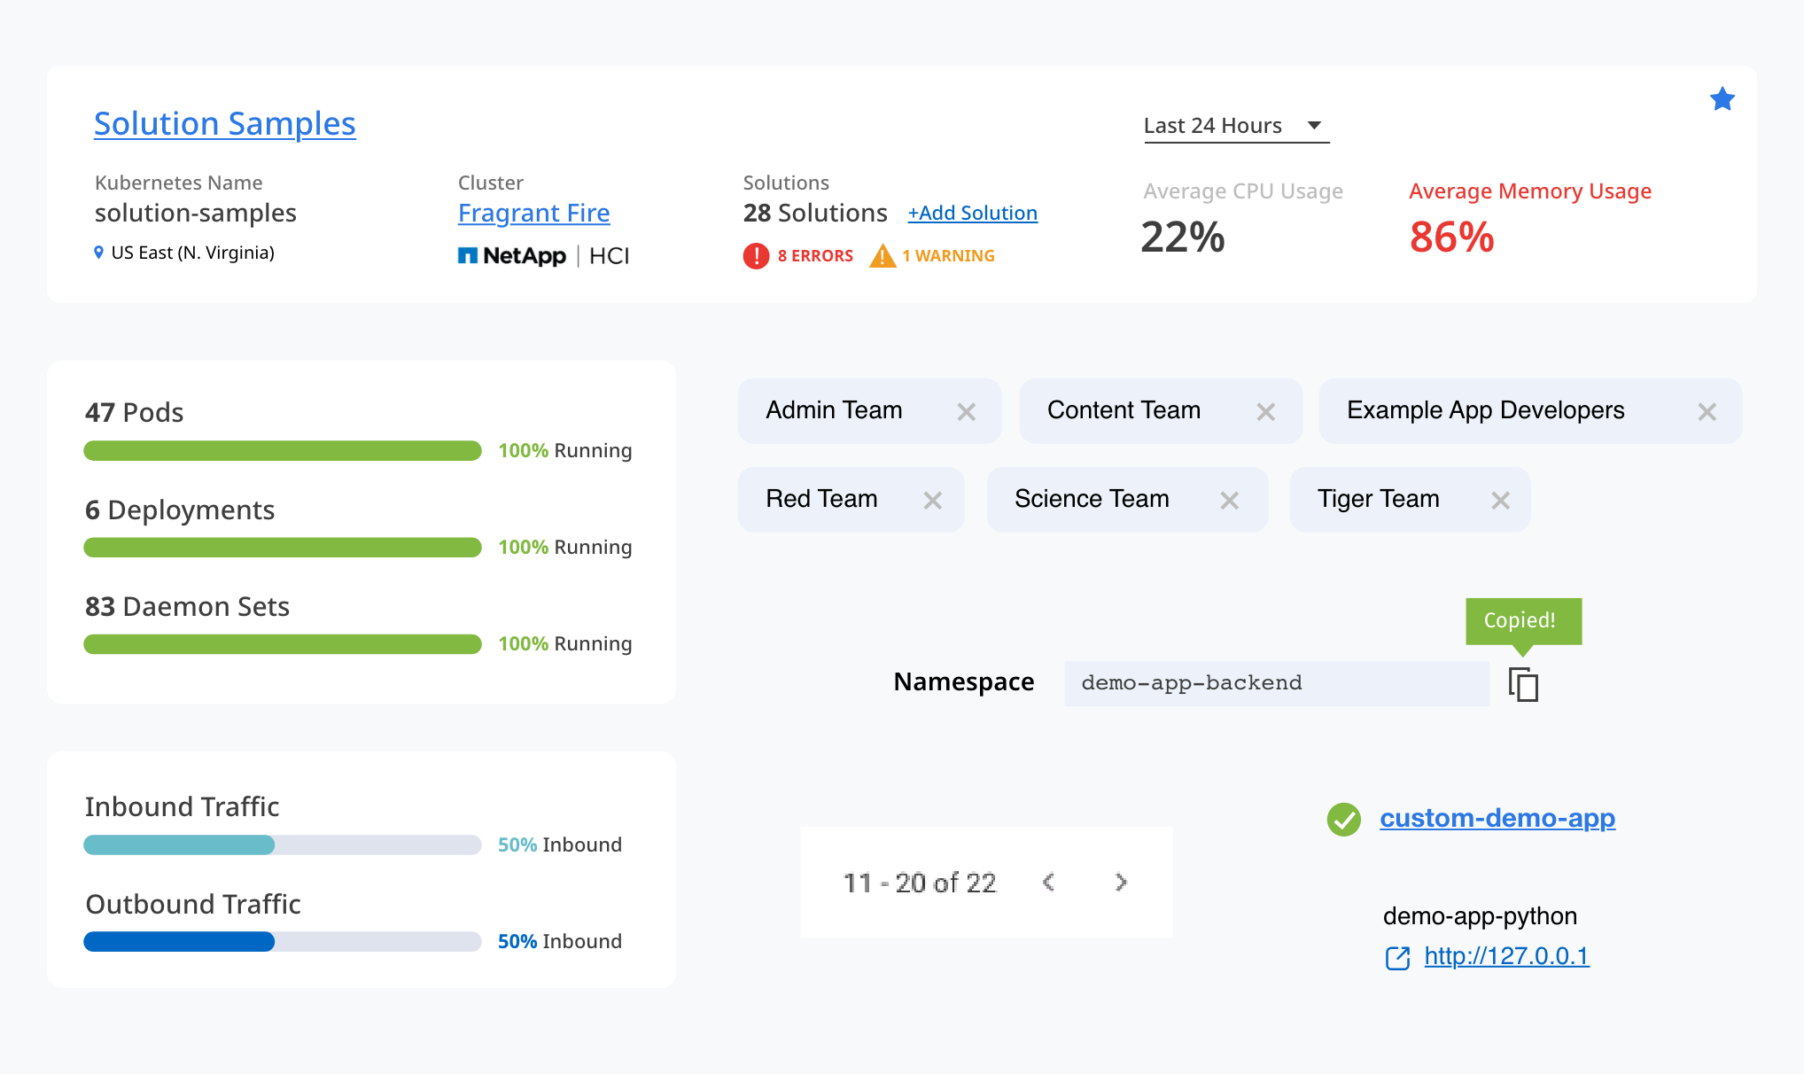Open the Fragrant Fire cluster link
The height and width of the screenshot is (1074, 1804).
click(x=533, y=214)
